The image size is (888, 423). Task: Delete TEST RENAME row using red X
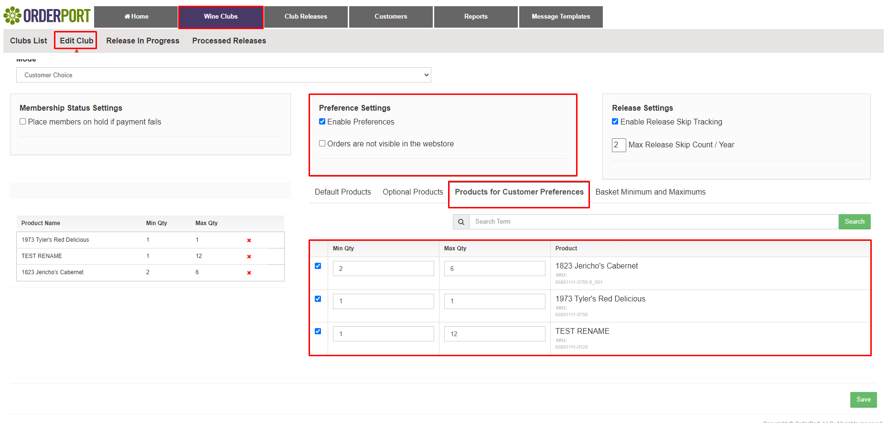[x=249, y=257]
